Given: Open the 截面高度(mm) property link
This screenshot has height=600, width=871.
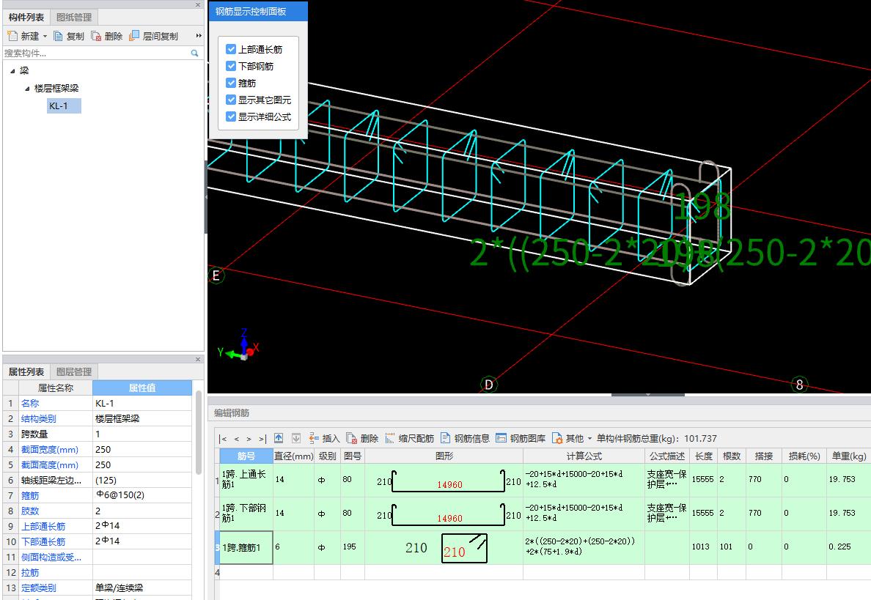Looking at the screenshot, I should (x=49, y=465).
